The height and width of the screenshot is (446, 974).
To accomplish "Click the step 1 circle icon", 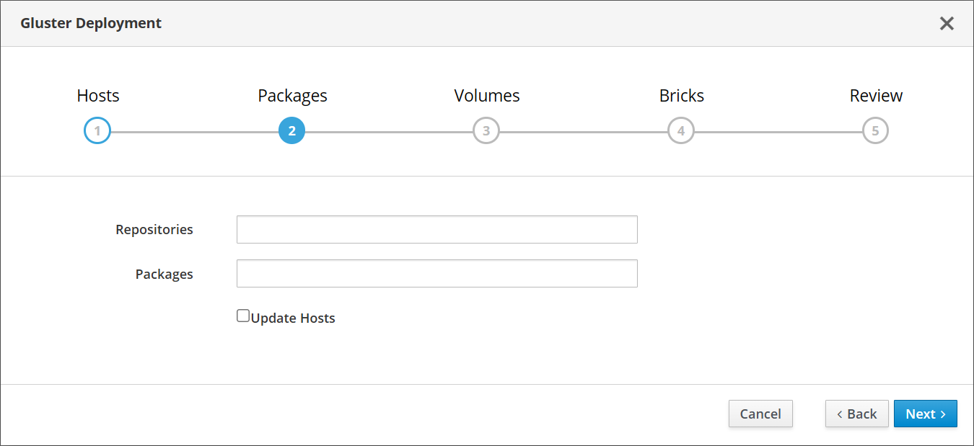I will point(97,131).
